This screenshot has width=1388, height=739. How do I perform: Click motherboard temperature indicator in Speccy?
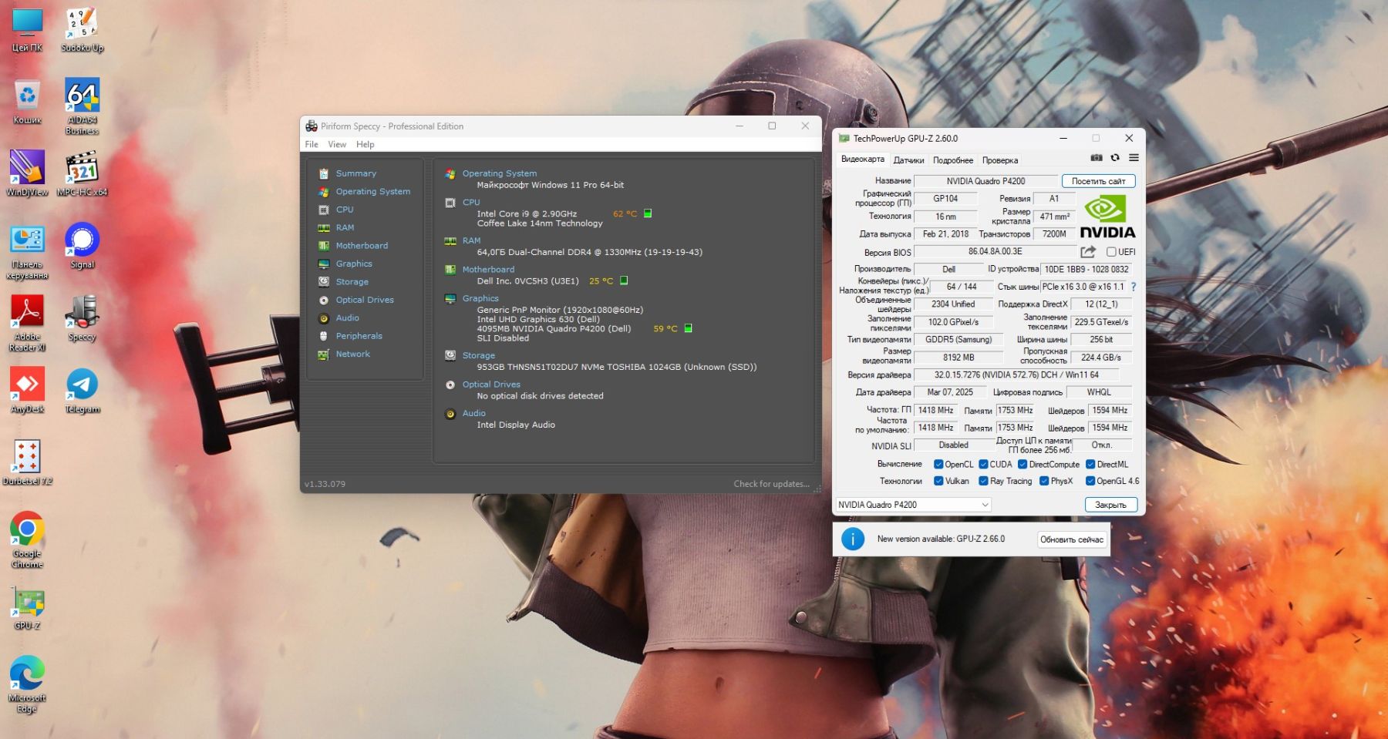(624, 280)
